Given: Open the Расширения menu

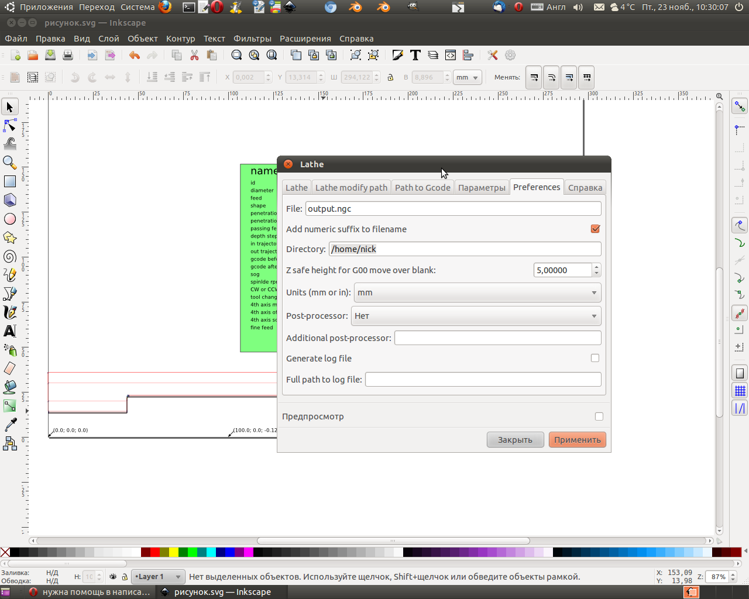Looking at the screenshot, I should click(x=305, y=39).
